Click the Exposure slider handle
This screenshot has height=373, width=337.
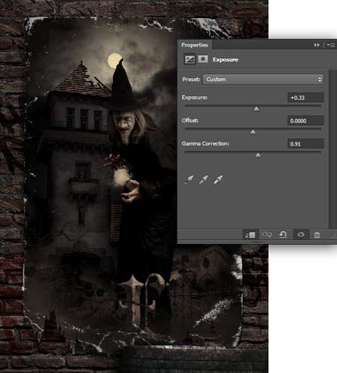coord(256,109)
